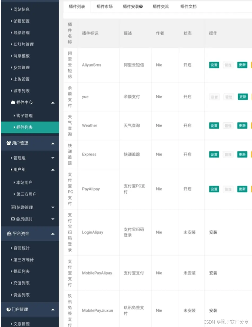Open the 插件交流 tab
Image resolution: width=252 pixels, height=327 pixels.
(x=161, y=7)
